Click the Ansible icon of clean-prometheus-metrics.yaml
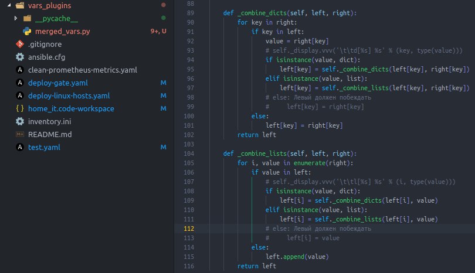The width and height of the screenshot is (475, 273). 20,70
